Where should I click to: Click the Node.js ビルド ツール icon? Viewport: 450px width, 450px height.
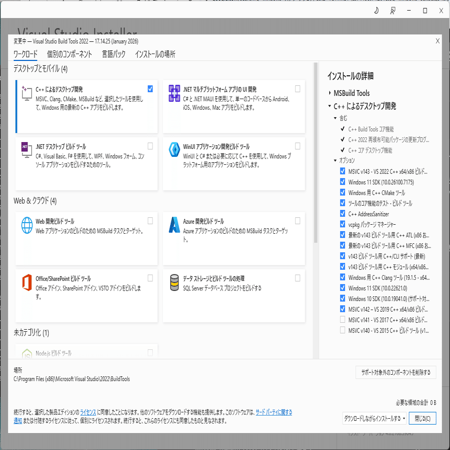pyautogui.click(x=27, y=354)
